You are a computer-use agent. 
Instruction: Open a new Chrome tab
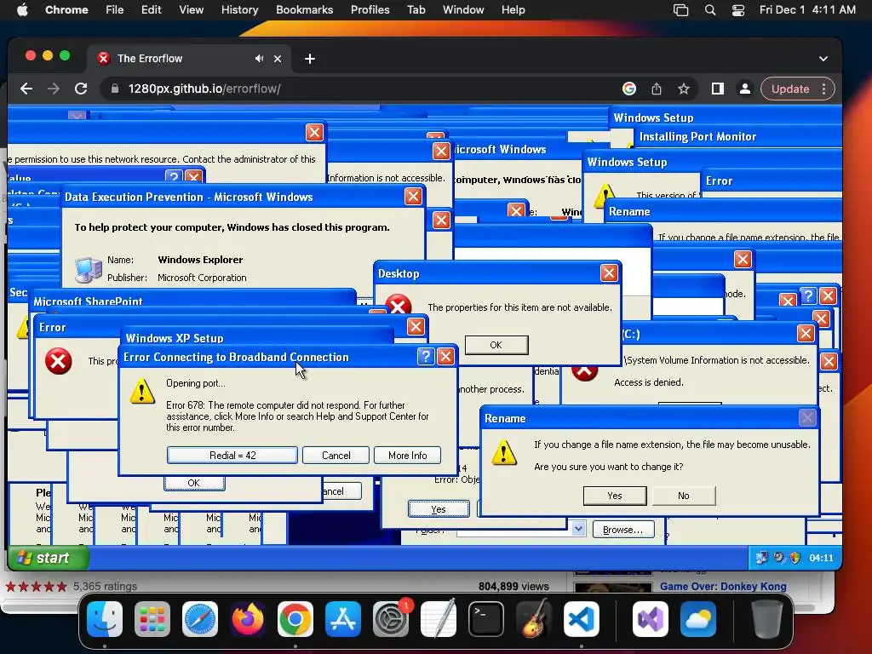310,59
